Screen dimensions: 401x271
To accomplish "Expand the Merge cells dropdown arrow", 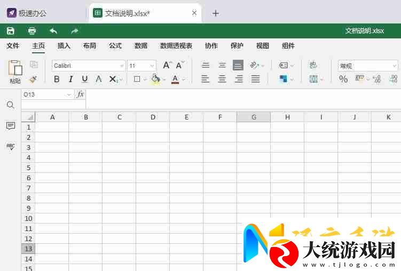I will 322,79.
